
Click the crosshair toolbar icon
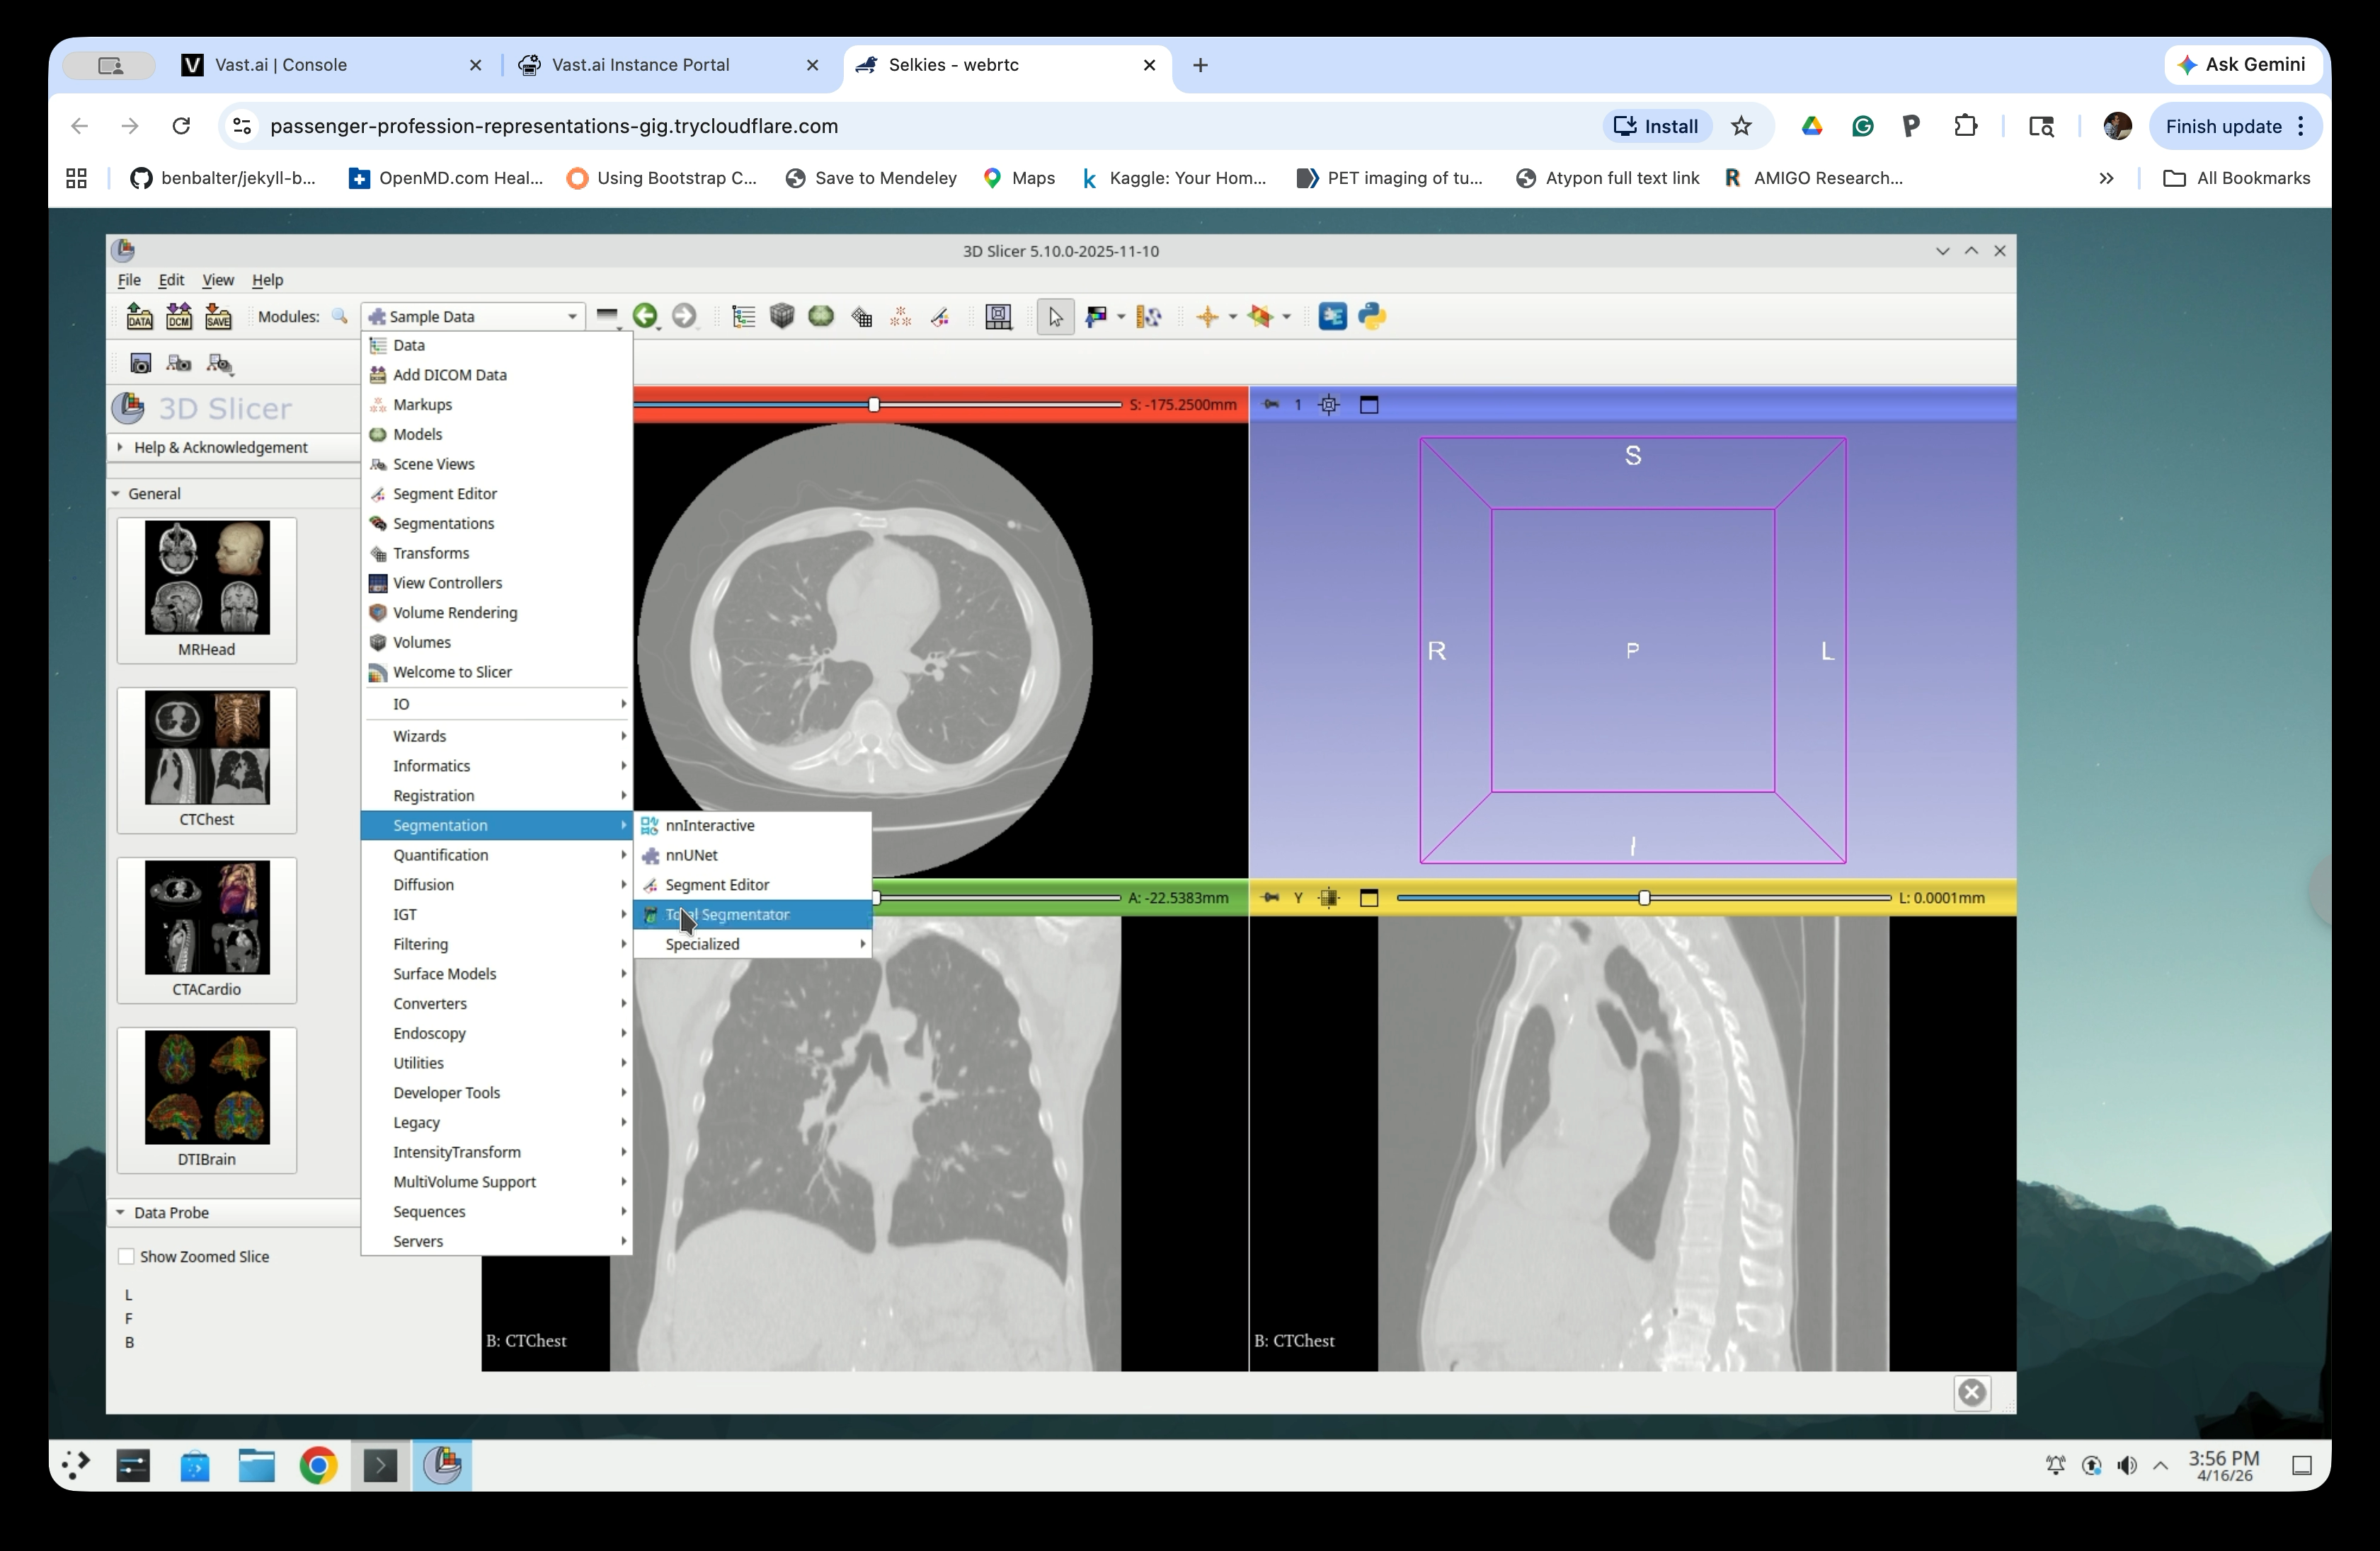coord(1207,317)
